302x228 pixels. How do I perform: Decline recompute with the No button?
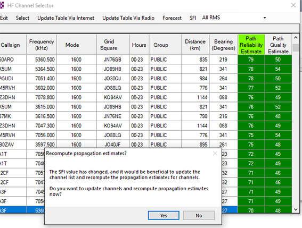(199, 215)
